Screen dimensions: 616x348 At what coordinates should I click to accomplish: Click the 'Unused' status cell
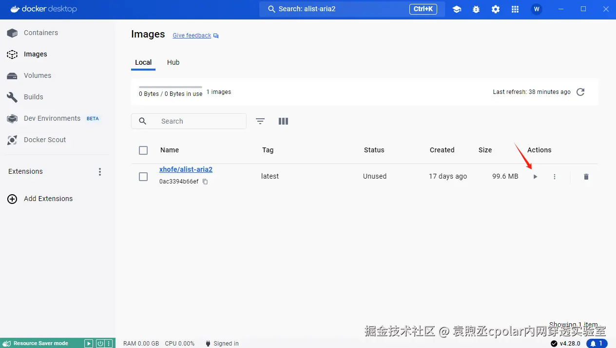(x=375, y=176)
